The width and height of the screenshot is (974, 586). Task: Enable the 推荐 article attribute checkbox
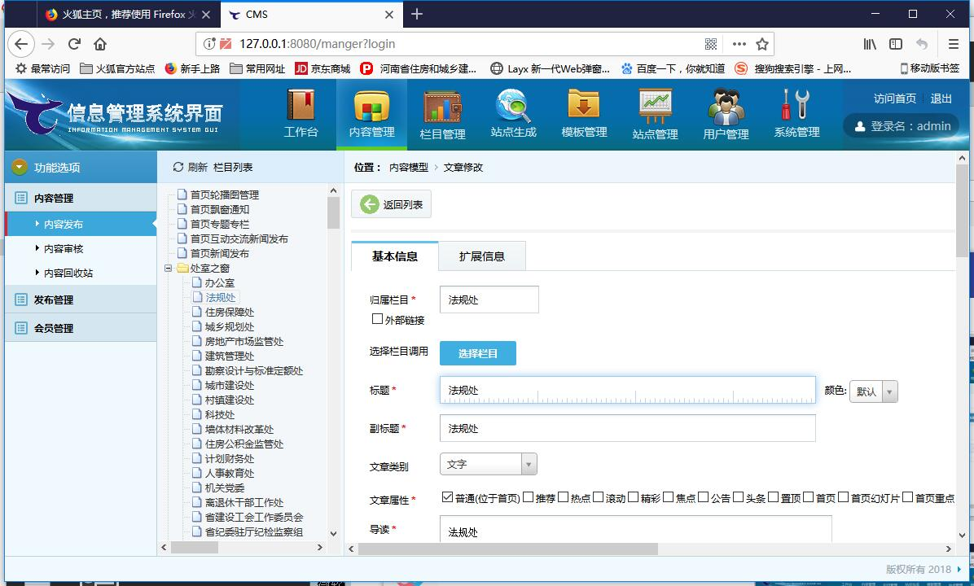click(x=528, y=497)
